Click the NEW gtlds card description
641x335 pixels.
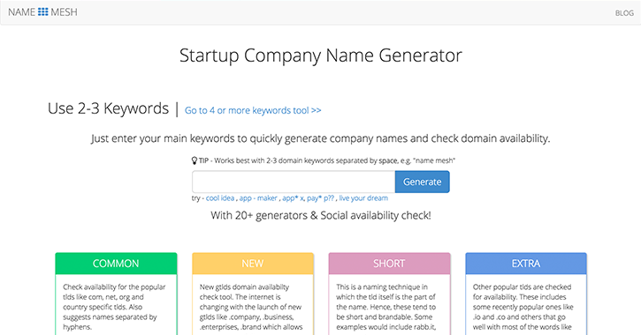(x=251, y=307)
